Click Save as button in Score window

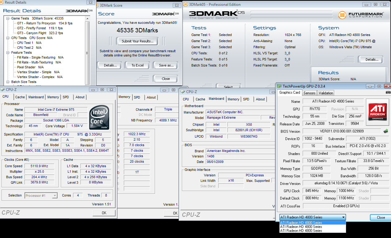[x=165, y=65]
